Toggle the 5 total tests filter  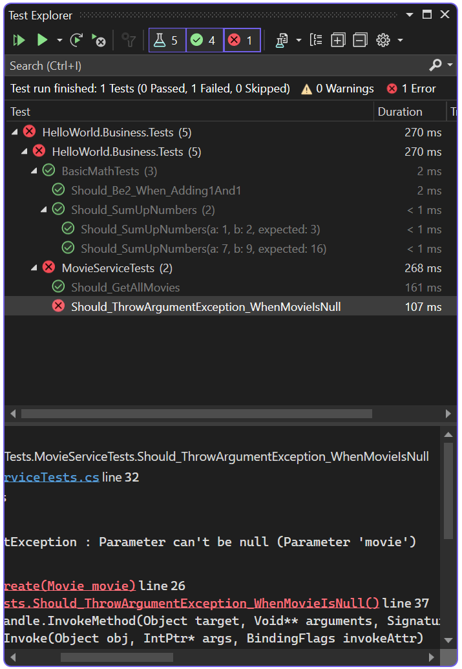[x=167, y=39]
